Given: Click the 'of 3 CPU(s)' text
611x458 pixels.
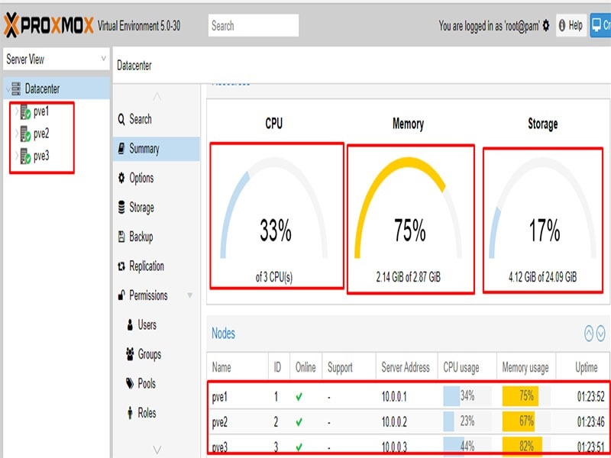Looking at the screenshot, I should point(274,277).
